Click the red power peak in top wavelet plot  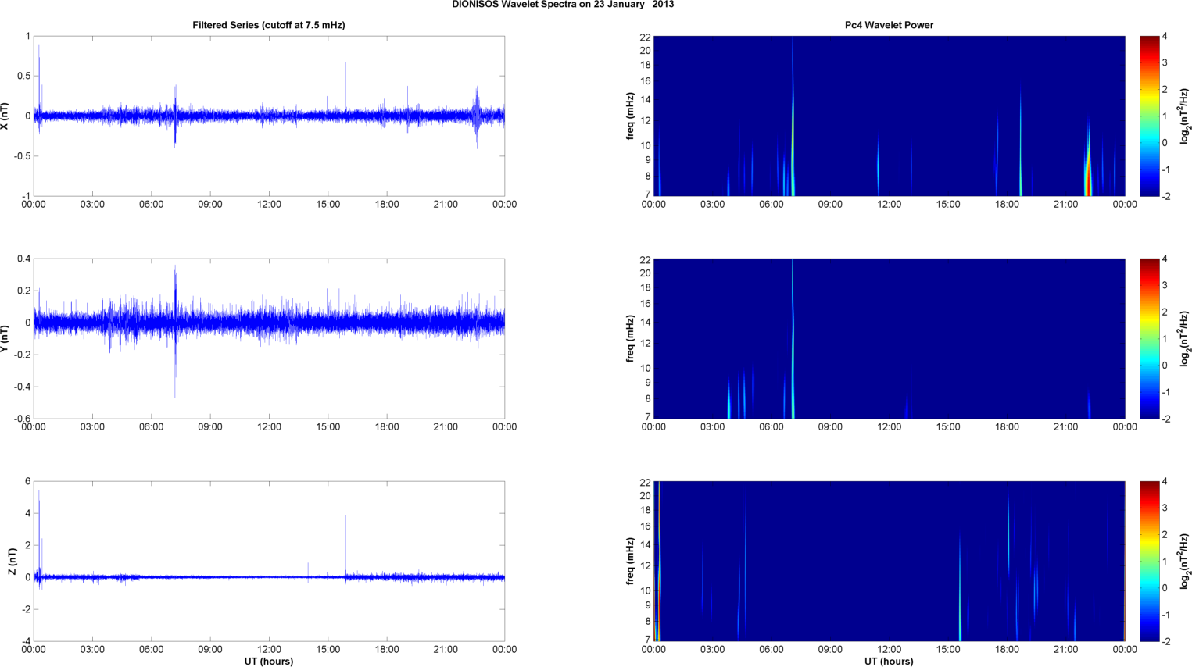[x=1088, y=184]
